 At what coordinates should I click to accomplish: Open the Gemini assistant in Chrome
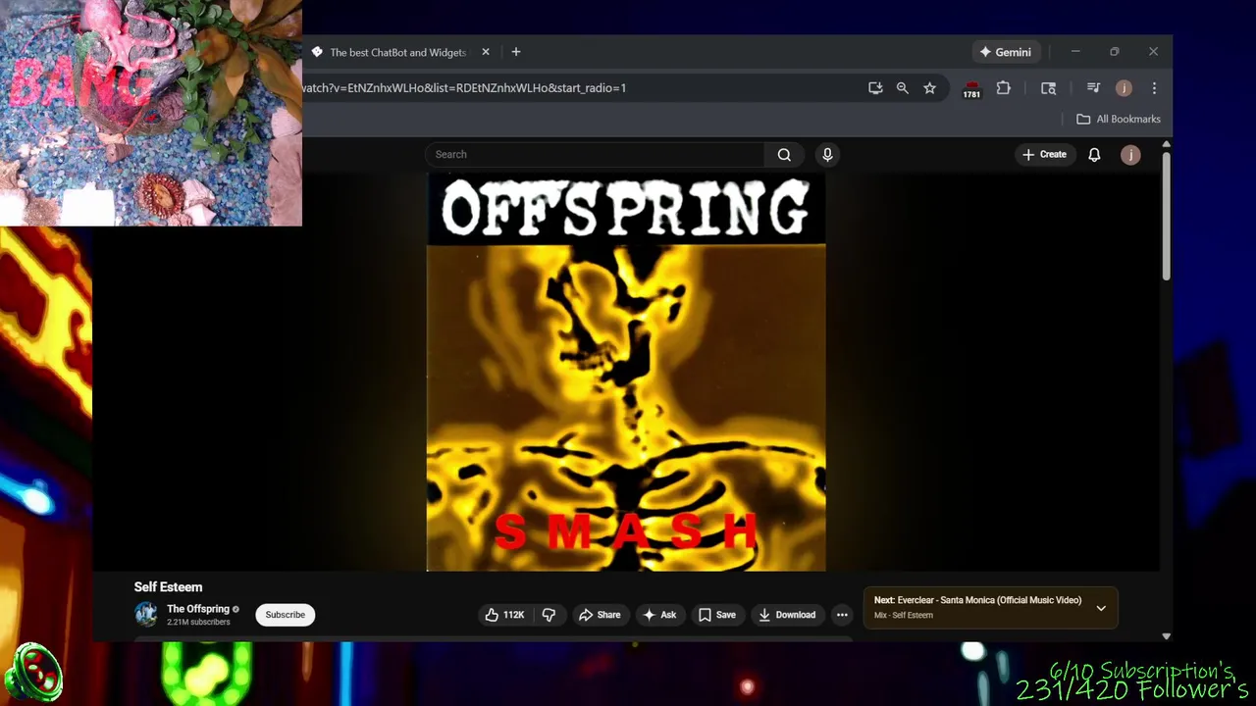[x=1006, y=52]
